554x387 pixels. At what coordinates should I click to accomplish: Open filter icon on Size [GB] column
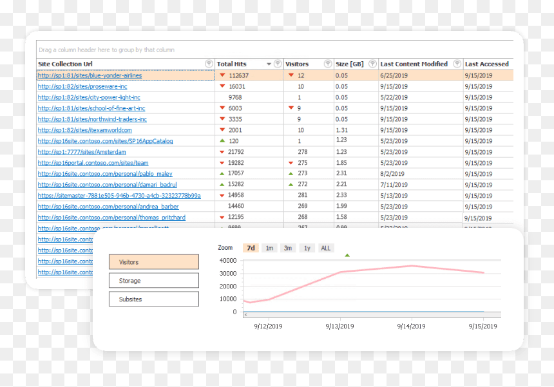pos(372,64)
